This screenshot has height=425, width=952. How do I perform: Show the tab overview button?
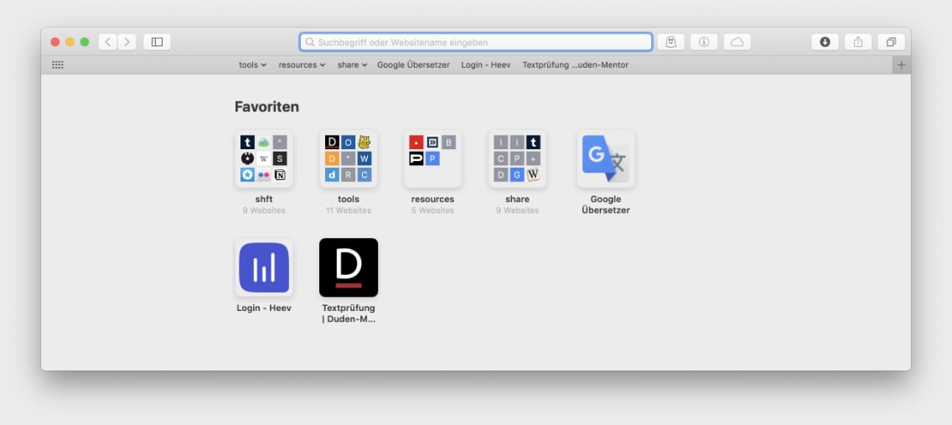[x=892, y=42]
